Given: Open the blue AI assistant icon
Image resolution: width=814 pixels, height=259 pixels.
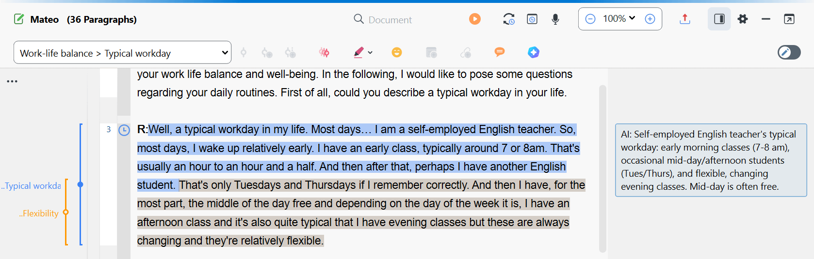Looking at the screenshot, I should click(x=534, y=52).
